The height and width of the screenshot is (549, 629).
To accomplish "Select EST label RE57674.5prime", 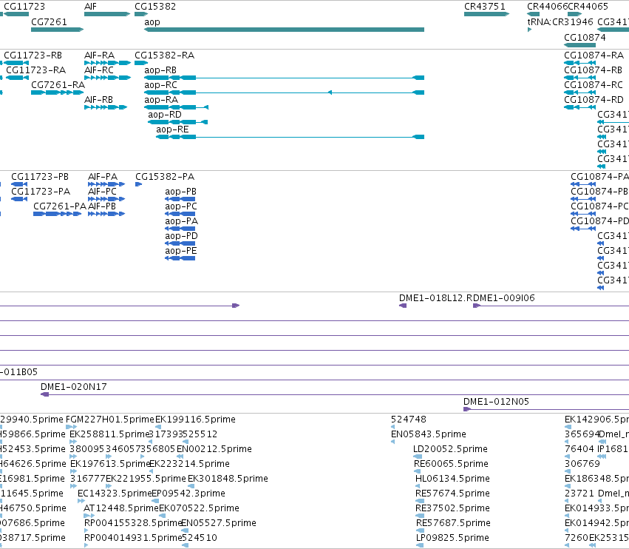I will tap(453, 494).
